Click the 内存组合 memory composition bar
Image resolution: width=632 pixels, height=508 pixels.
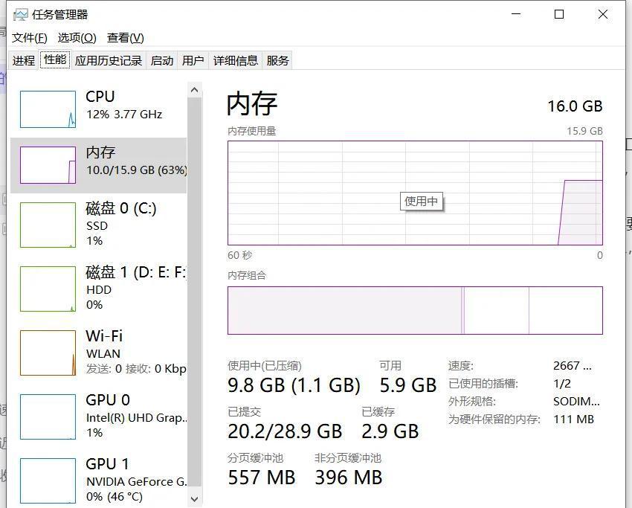click(x=415, y=310)
